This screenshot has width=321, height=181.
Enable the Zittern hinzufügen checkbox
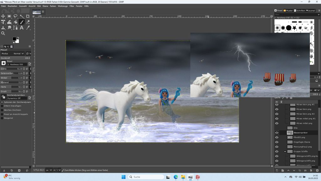(x=2, y=106)
